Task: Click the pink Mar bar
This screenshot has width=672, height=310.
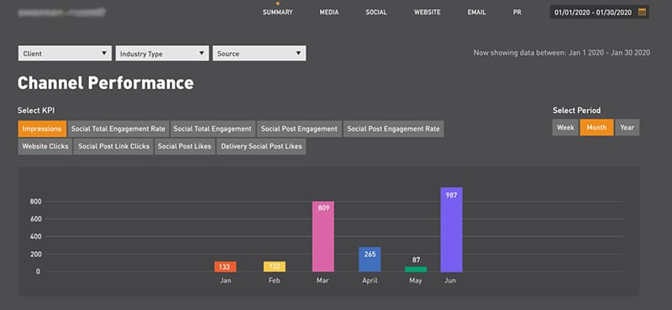Action: point(323,236)
